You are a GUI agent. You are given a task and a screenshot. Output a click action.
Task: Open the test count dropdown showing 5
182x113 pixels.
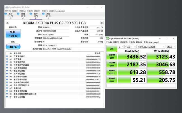(121, 47)
